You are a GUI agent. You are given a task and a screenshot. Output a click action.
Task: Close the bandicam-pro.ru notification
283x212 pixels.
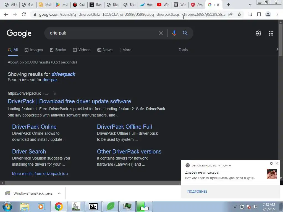(277, 163)
